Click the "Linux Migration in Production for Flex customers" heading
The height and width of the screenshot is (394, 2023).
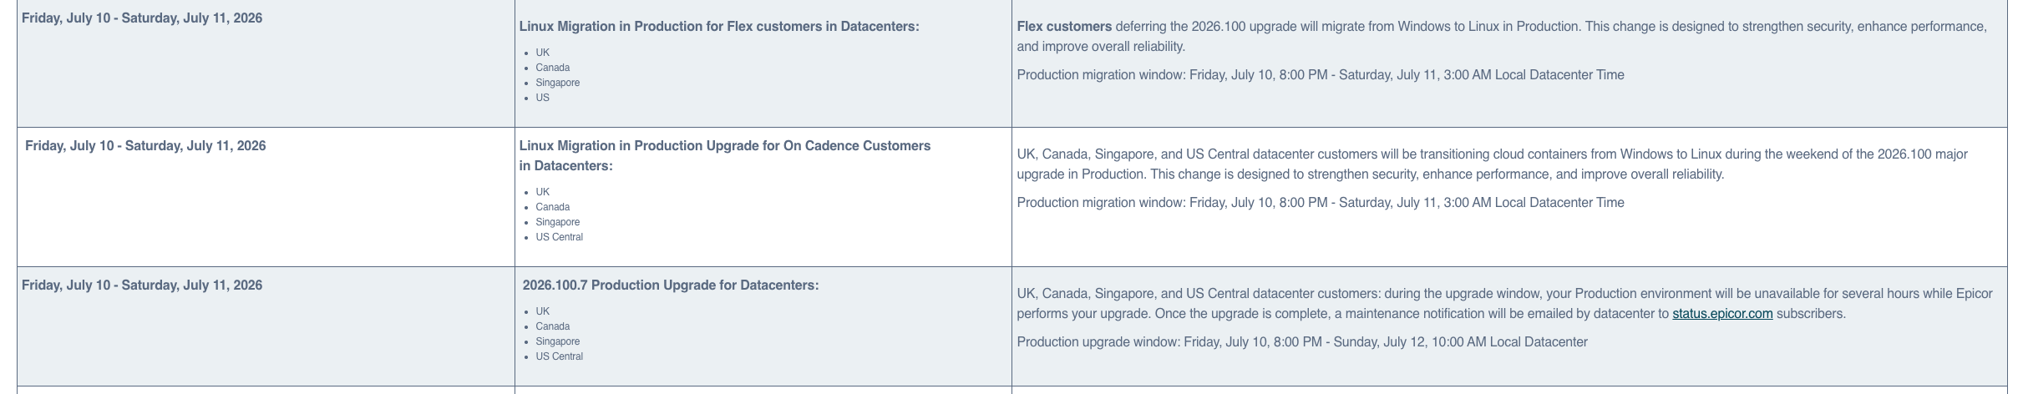[x=718, y=27]
